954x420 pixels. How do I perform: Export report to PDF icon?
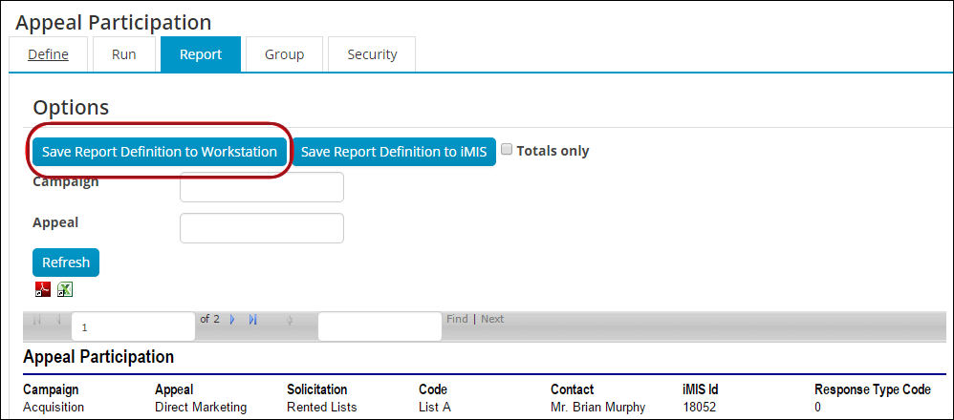coord(43,289)
